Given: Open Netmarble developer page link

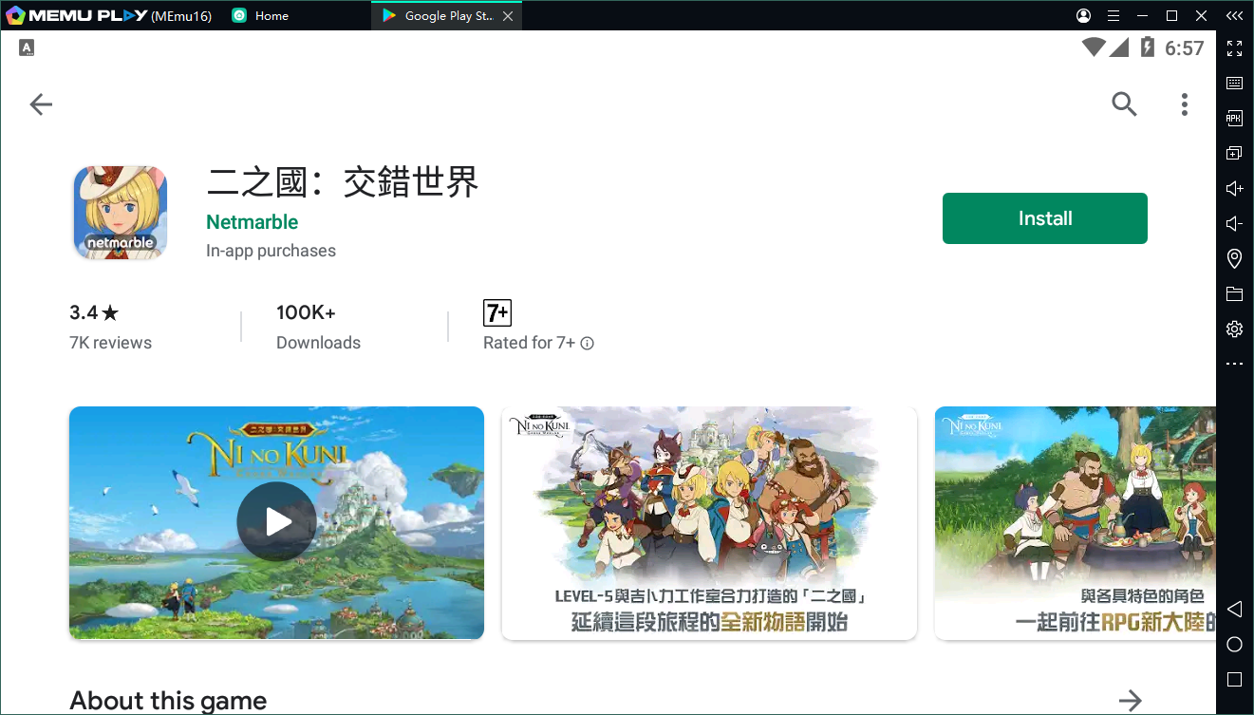Looking at the screenshot, I should [x=252, y=222].
